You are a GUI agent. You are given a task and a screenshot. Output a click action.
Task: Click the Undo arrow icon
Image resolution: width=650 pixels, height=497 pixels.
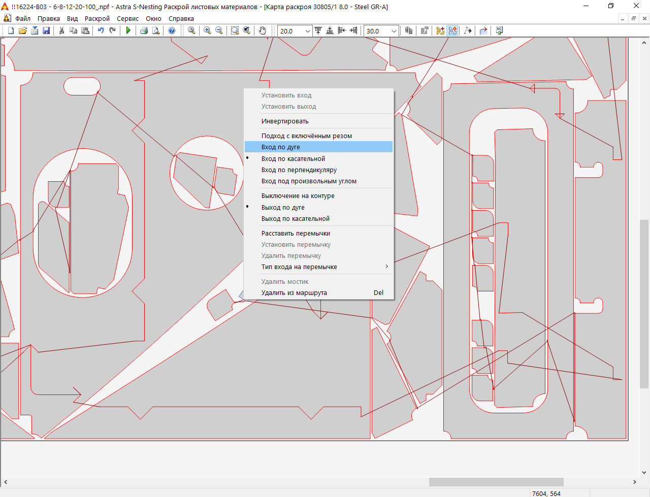101,30
